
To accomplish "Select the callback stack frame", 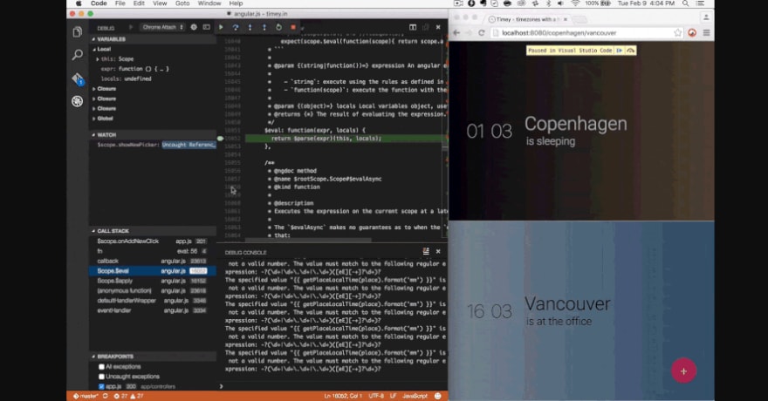I will pos(153,262).
